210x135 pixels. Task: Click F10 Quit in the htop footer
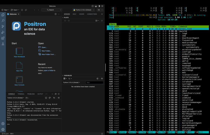(x=202, y=132)
